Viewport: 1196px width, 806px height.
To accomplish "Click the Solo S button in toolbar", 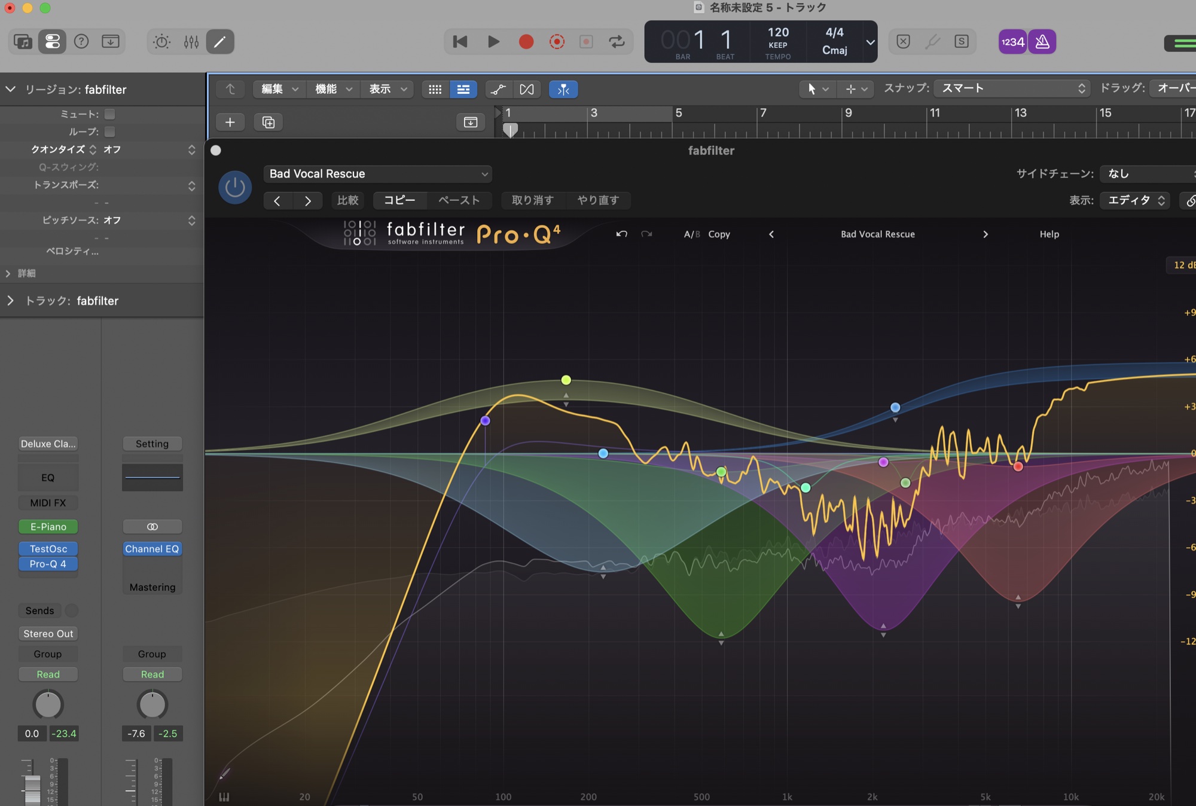I will click(962, 42).
